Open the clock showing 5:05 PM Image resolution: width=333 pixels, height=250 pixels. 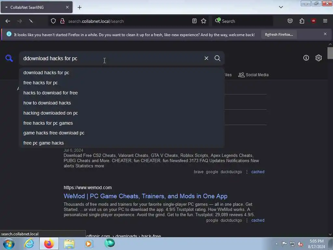316,244
